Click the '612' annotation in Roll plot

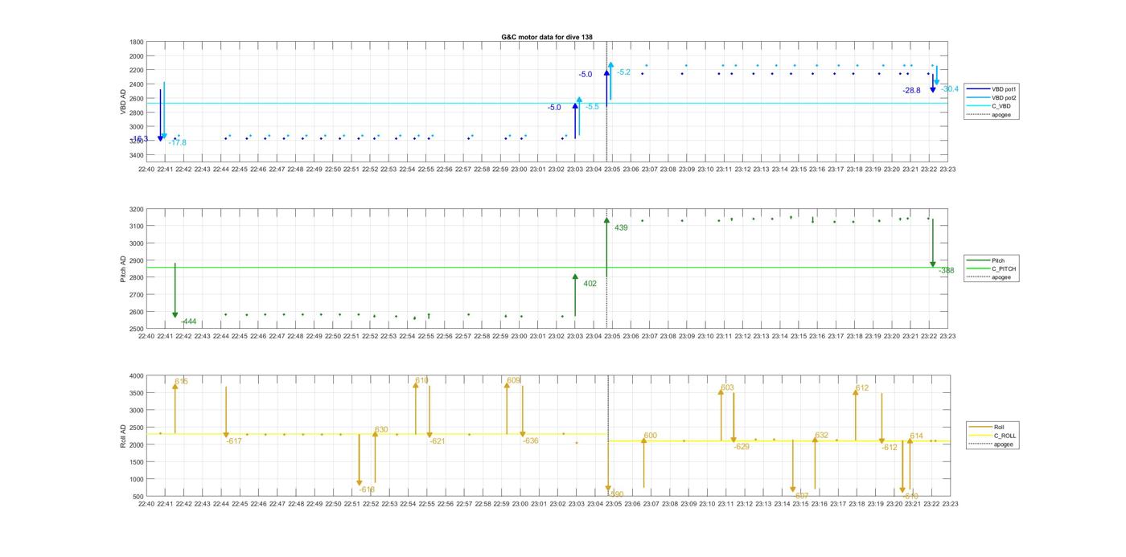pos(862,388)
